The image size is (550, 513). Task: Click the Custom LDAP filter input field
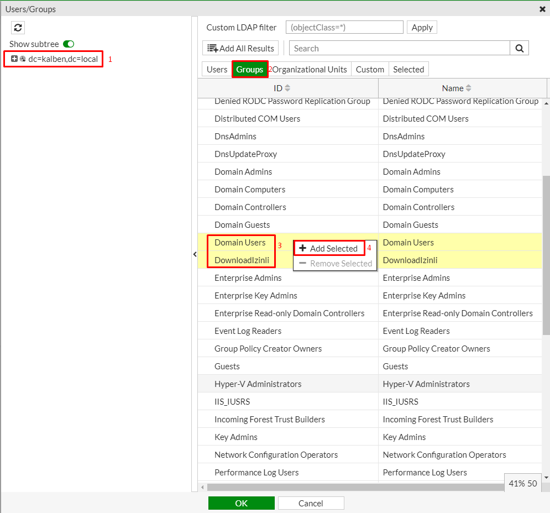344,27
